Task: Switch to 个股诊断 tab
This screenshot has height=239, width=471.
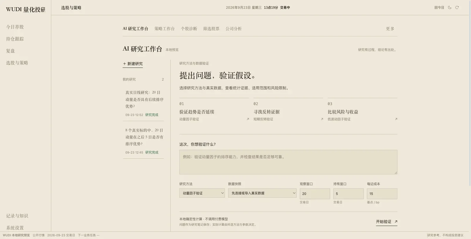Action: (189, 29)
